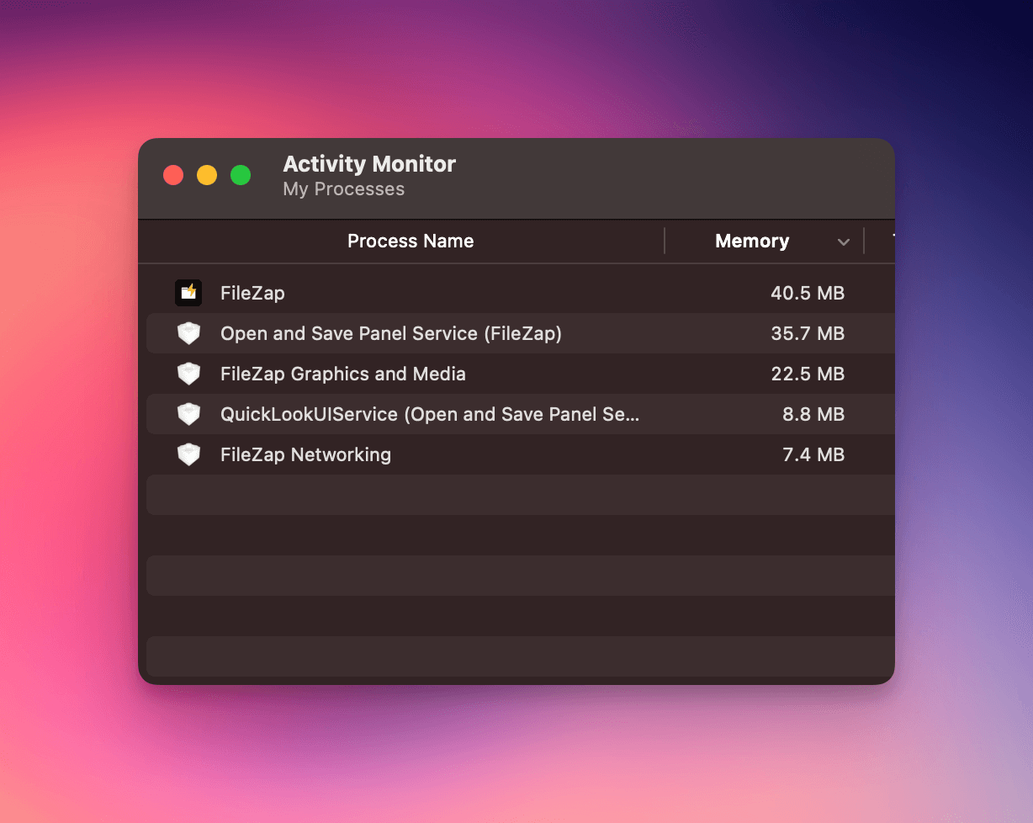Click the FileZap app icon
Viewport: 1033px width, 823px height.
click(x=188, y=293)
